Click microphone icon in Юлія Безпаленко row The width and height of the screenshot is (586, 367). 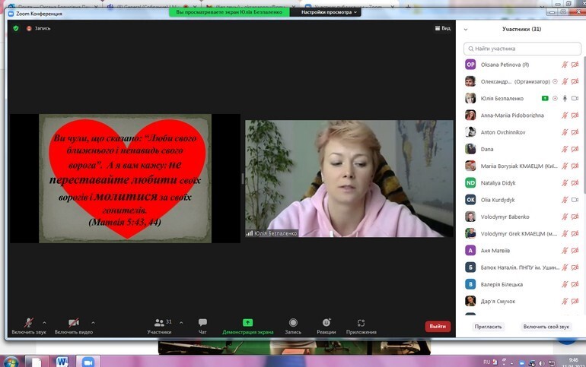pyautogui.click(x=565, y=99)
